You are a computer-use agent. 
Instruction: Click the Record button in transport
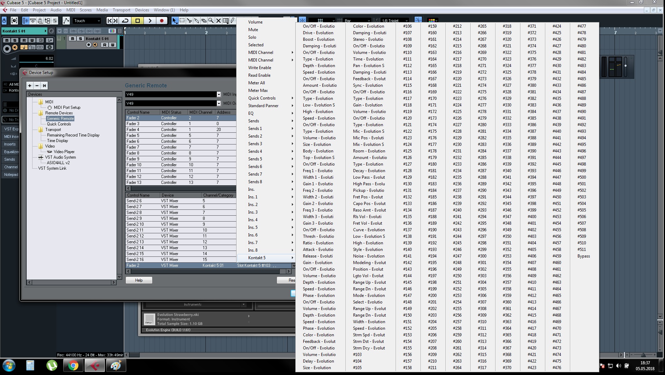tap(161, 21)
